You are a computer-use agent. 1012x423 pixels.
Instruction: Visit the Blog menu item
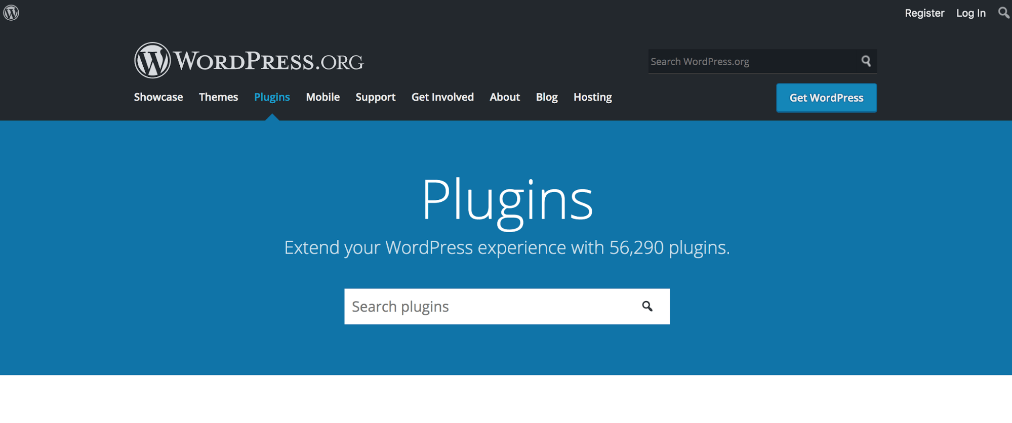point(547,97)
